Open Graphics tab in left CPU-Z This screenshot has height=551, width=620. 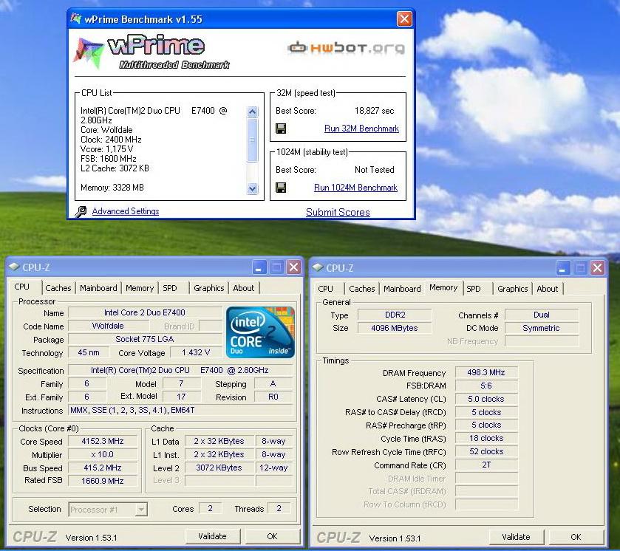[x=209, y=288]
